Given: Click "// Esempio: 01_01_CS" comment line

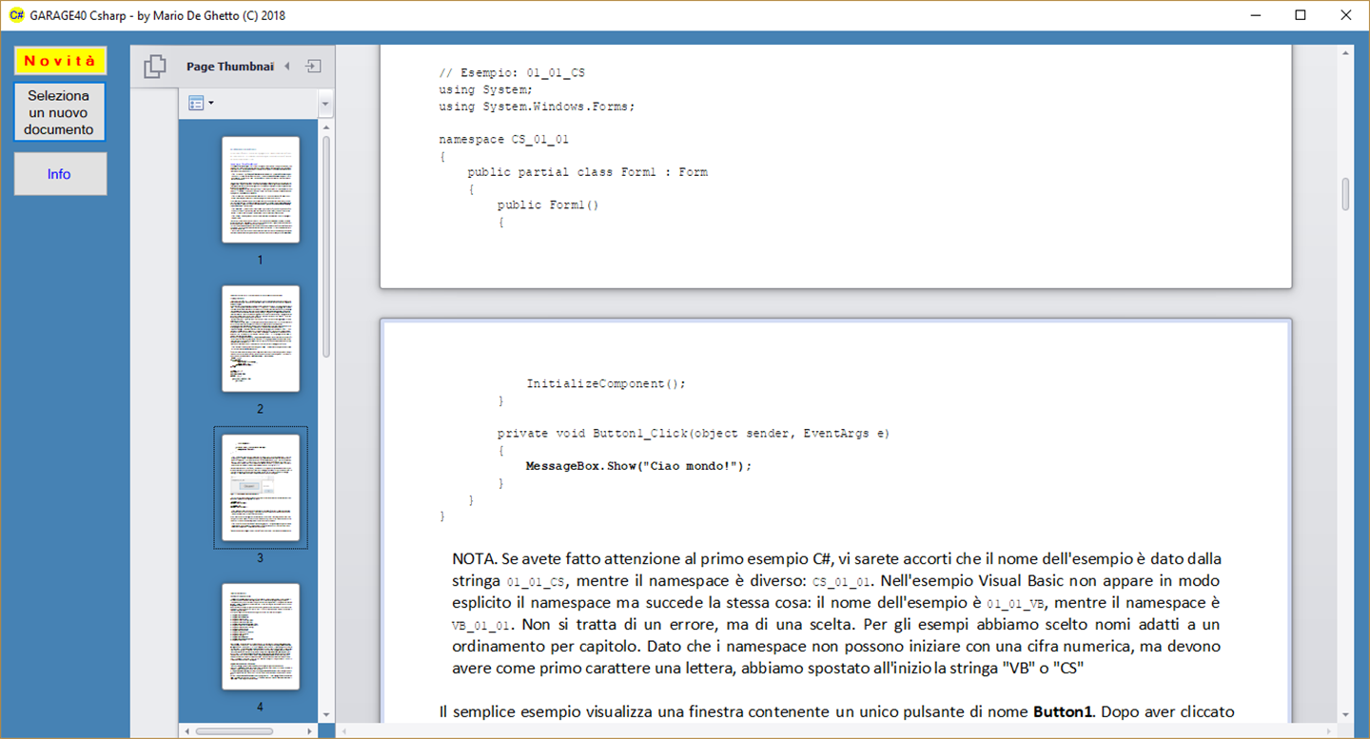Looking at the screenshot, I should pos(511,72).
